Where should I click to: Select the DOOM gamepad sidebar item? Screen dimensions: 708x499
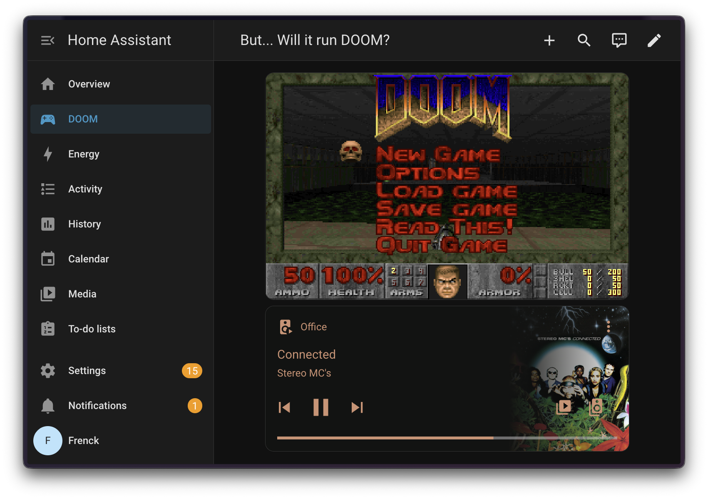[121, 119]
